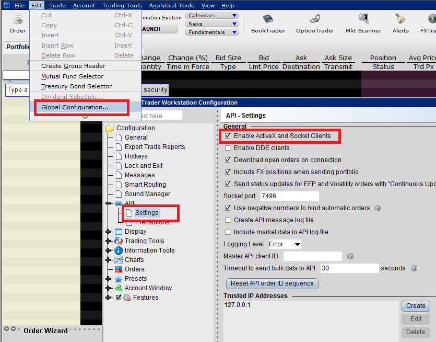Image resolution: width=436 pixels, height=342 pixels.
Task: Open the Logging Level dropdown
Action: click(x=285, y=244)
